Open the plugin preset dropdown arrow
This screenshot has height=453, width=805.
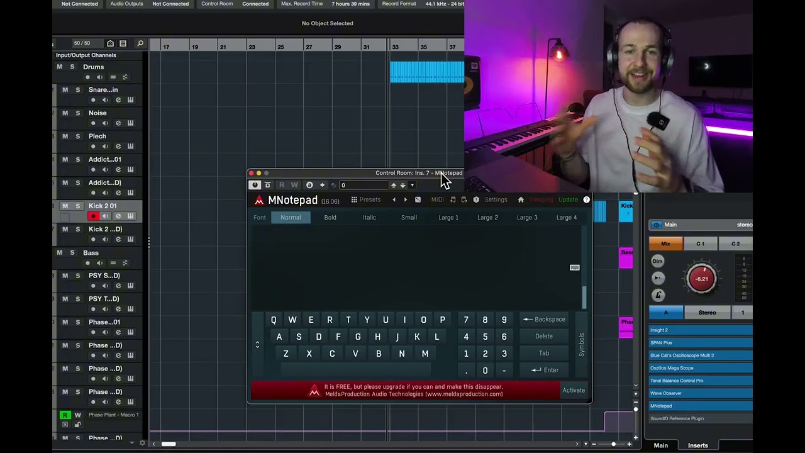coord(412,185)
